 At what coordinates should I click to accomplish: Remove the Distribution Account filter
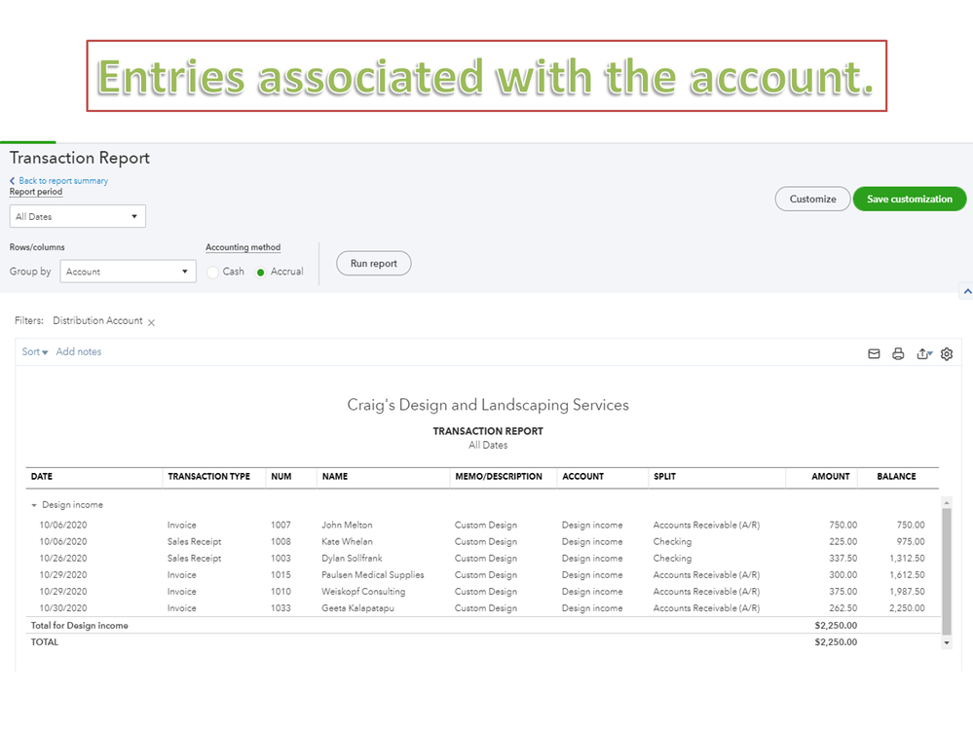point(151,322)
